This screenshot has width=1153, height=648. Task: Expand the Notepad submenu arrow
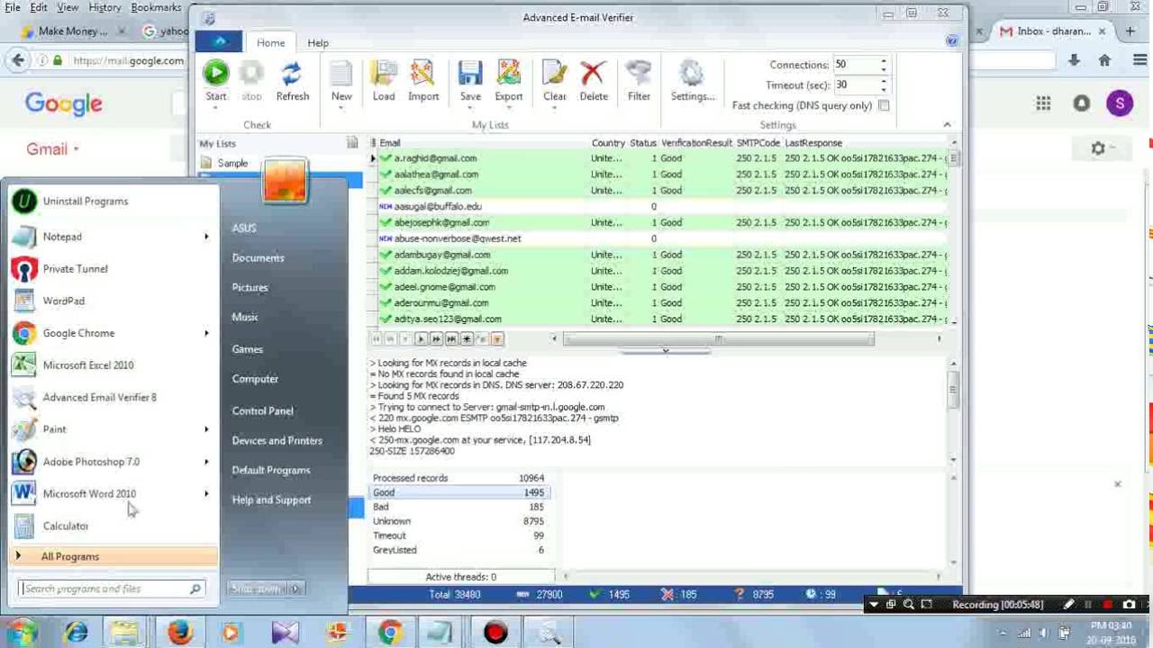pos(206,237)
